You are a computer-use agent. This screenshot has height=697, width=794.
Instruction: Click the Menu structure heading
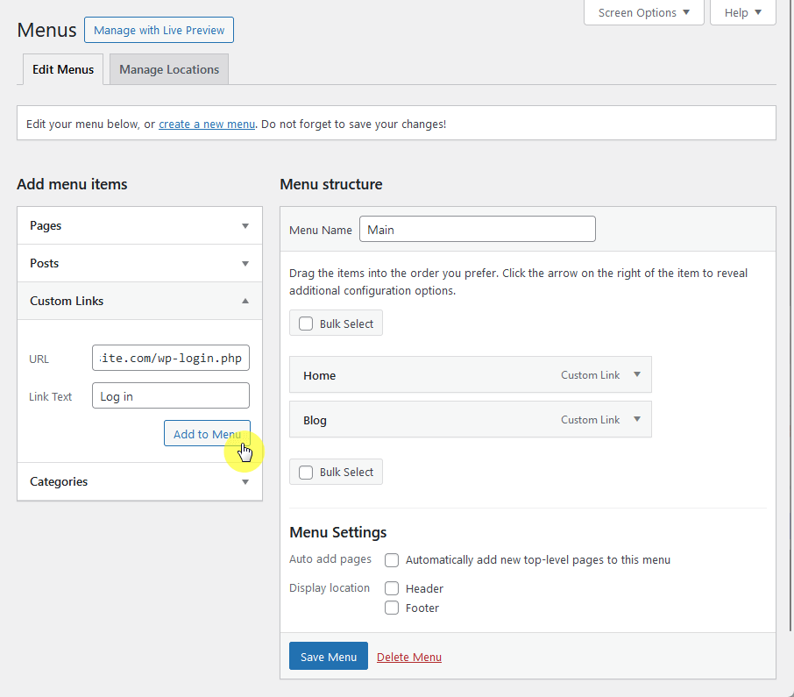(x=331, y=184)
